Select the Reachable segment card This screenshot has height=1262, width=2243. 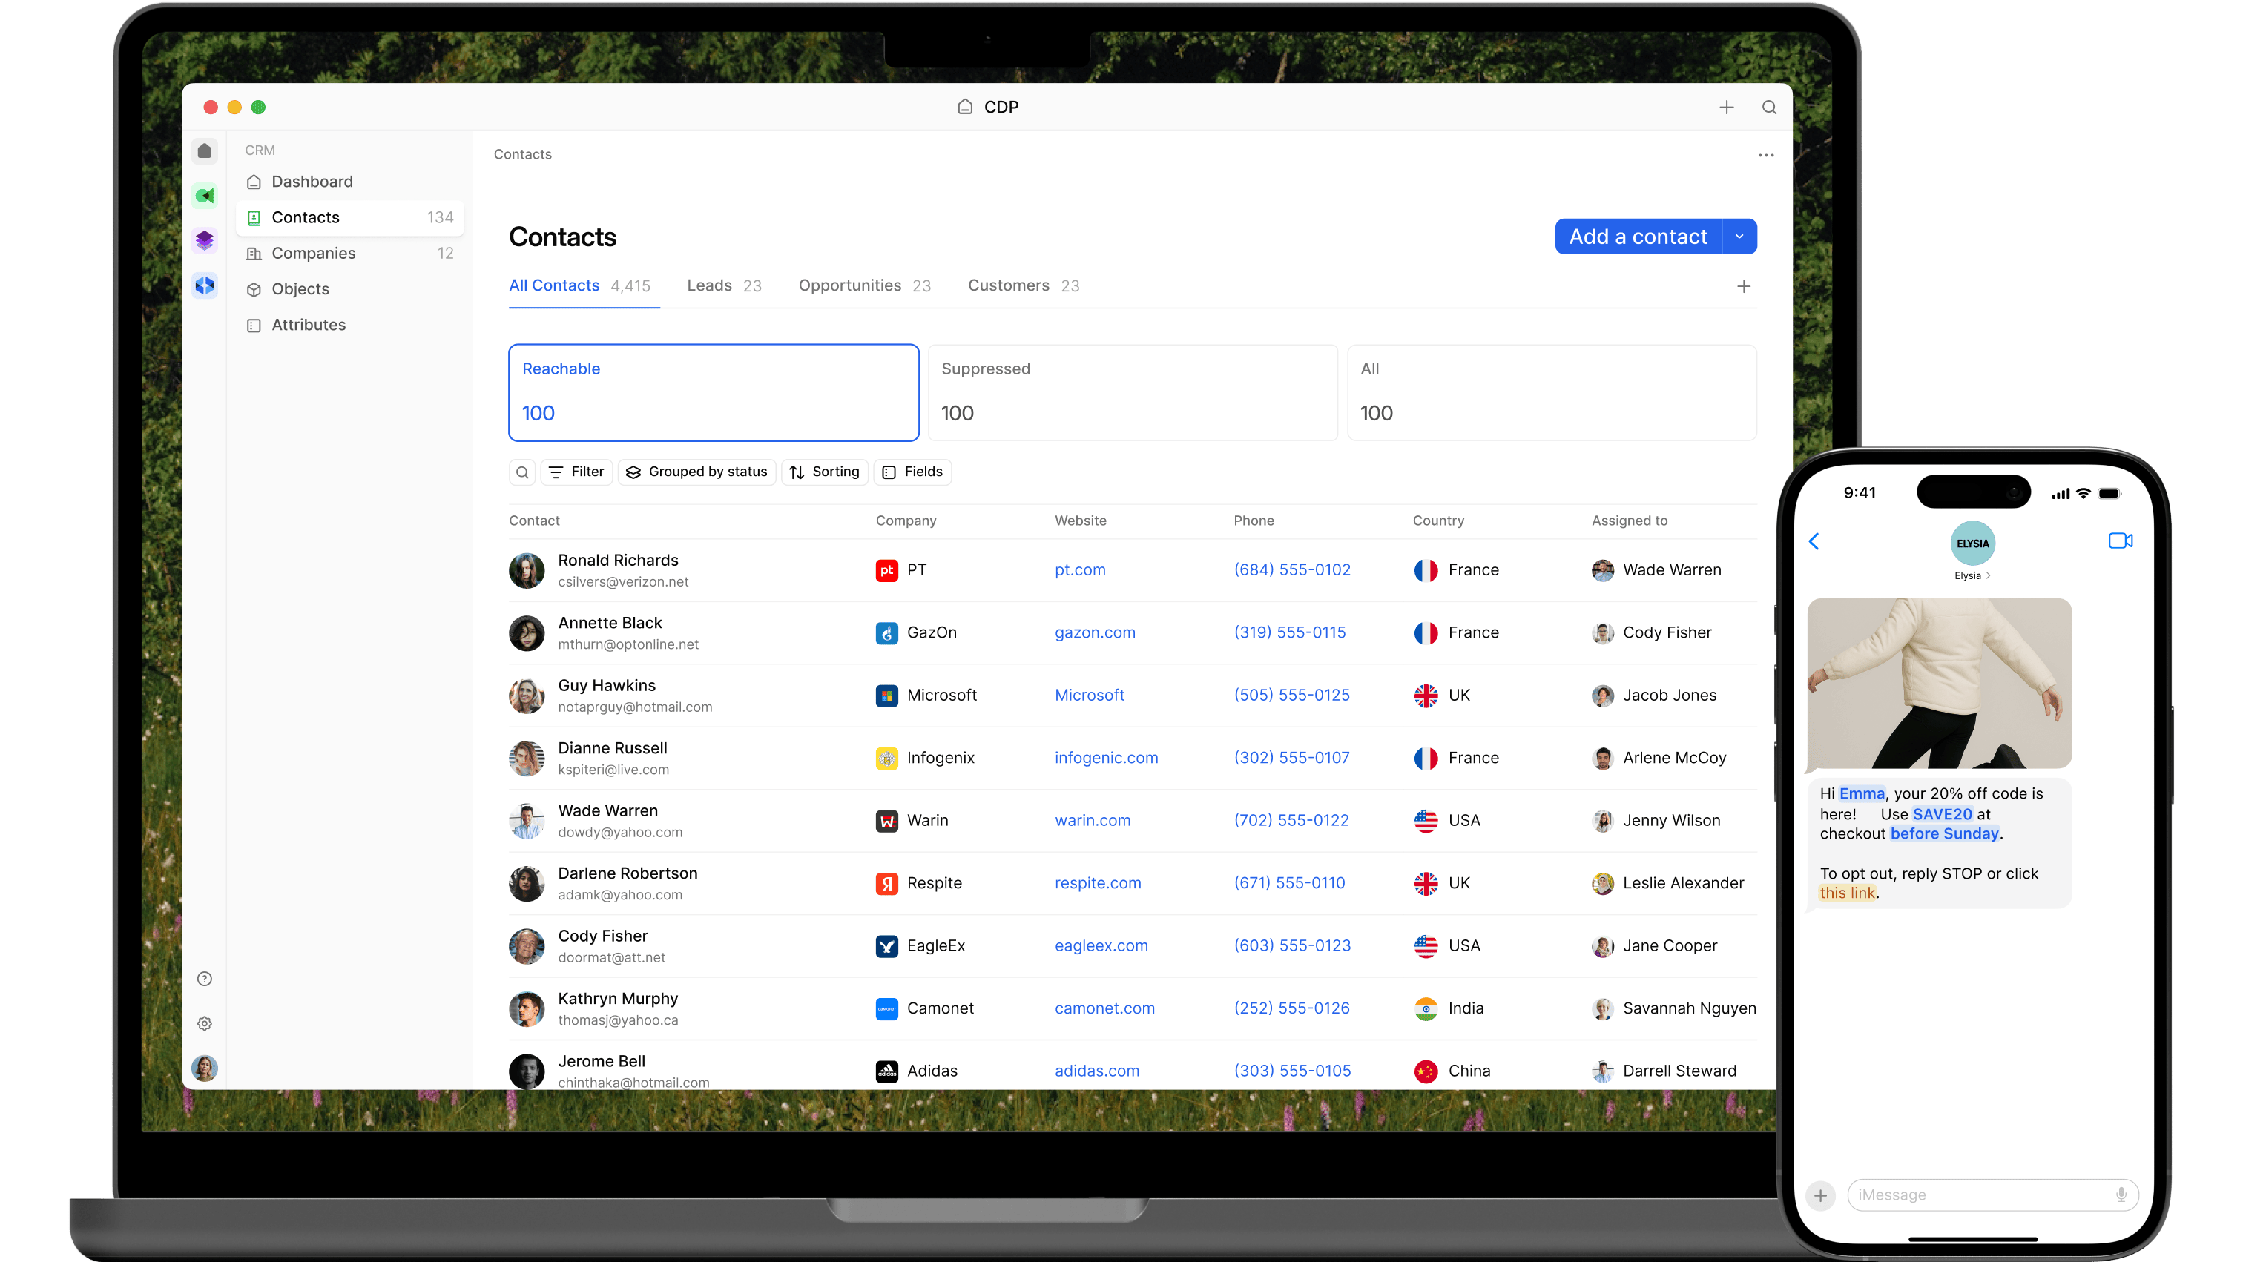[x=713, y=392]
